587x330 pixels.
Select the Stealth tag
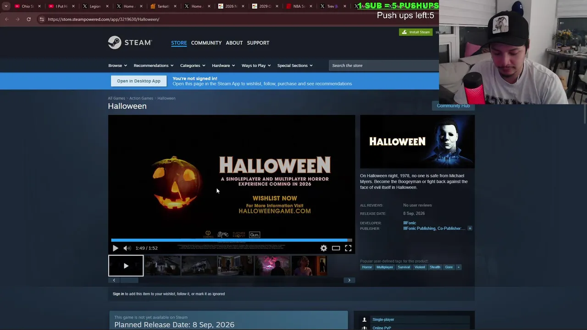click(x=435, y=267)
